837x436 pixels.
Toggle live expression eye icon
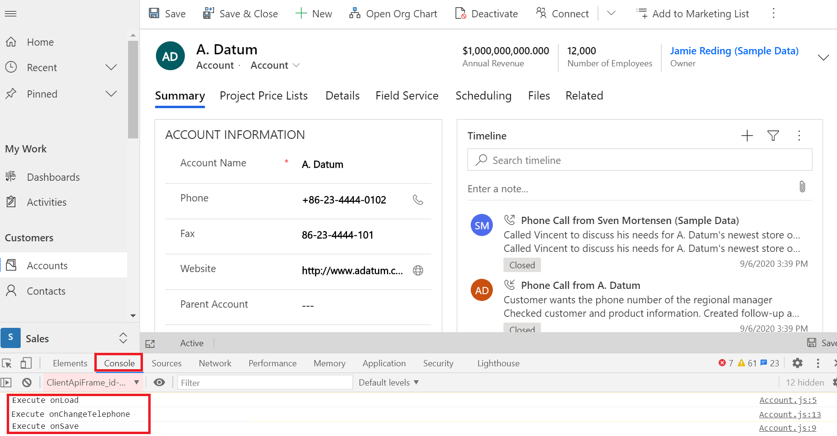click(159, 383)
